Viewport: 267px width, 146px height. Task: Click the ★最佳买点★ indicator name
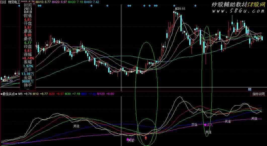tap(9, 94)
